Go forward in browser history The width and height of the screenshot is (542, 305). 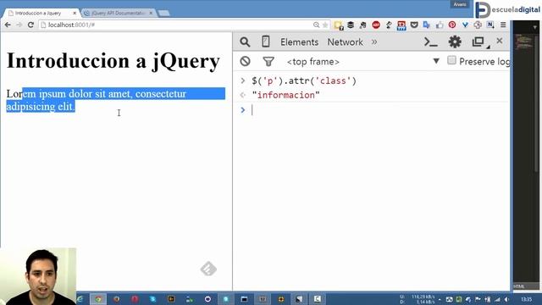pyautogui.click(x=19, y=25)
